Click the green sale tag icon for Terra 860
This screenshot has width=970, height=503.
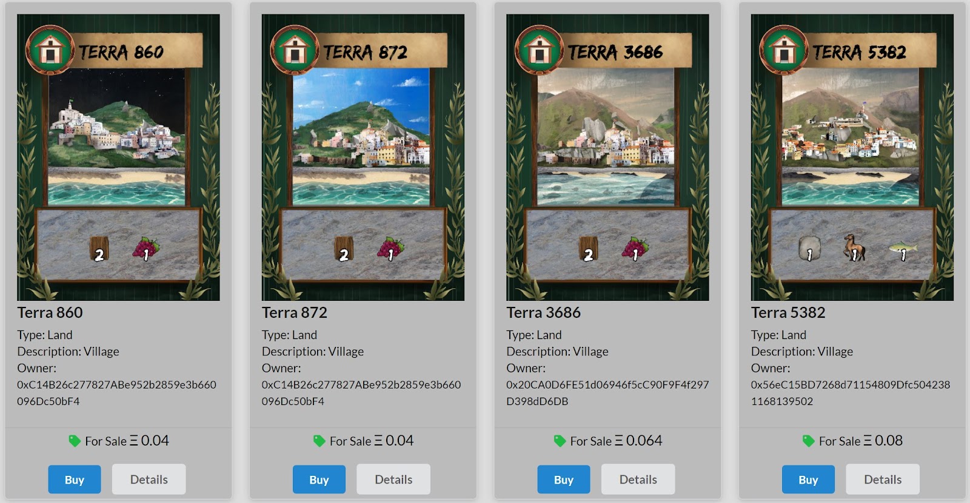coord(75,441)
